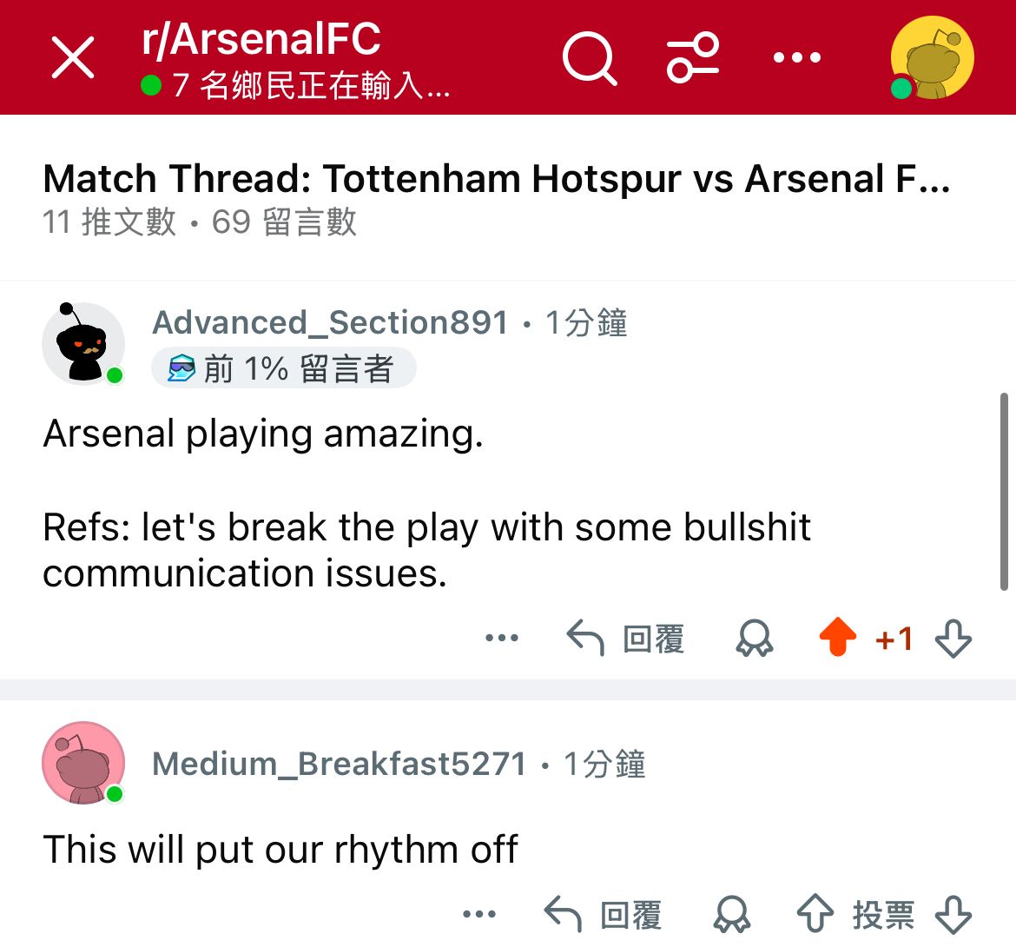The height and width of the screenshot is (947, 1016).
Task: Open search in the subreddit header
Action: pos(590,58)
